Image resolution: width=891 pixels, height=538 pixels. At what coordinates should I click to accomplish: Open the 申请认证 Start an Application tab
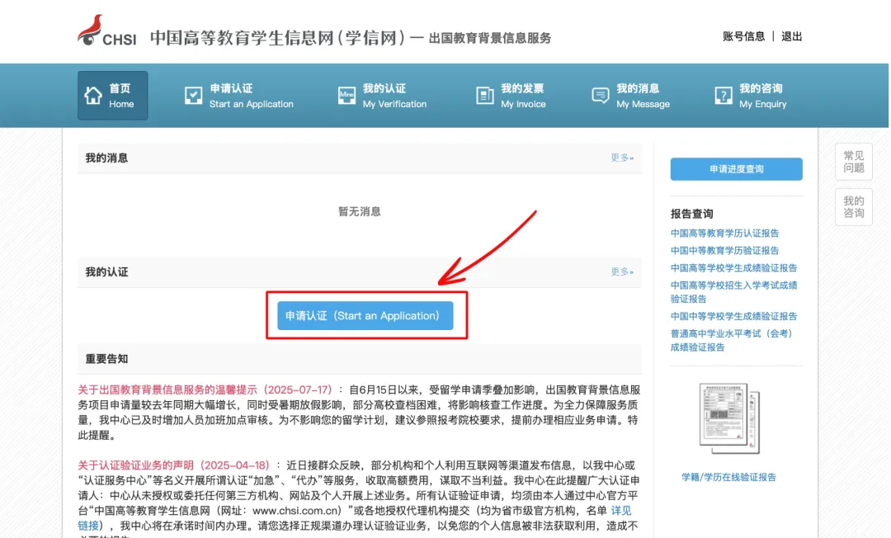(x=239, y=96)
